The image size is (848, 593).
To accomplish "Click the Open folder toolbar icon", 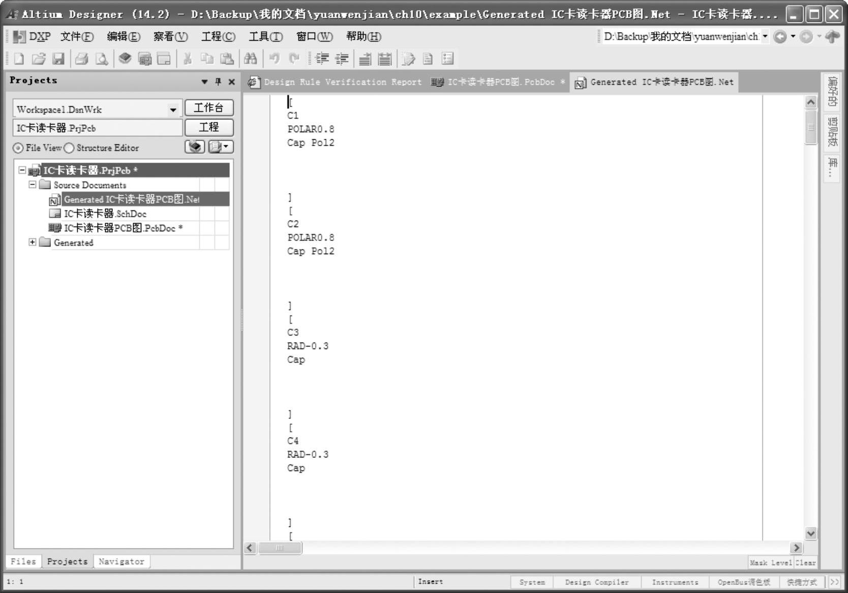I will [x=39, y=59].
